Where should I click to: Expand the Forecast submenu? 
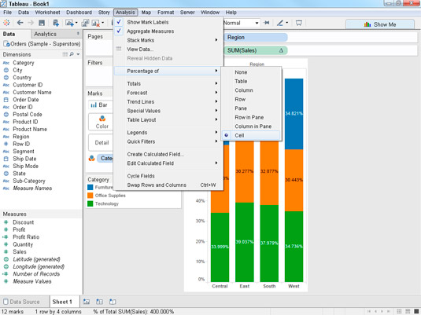[168, 93]
